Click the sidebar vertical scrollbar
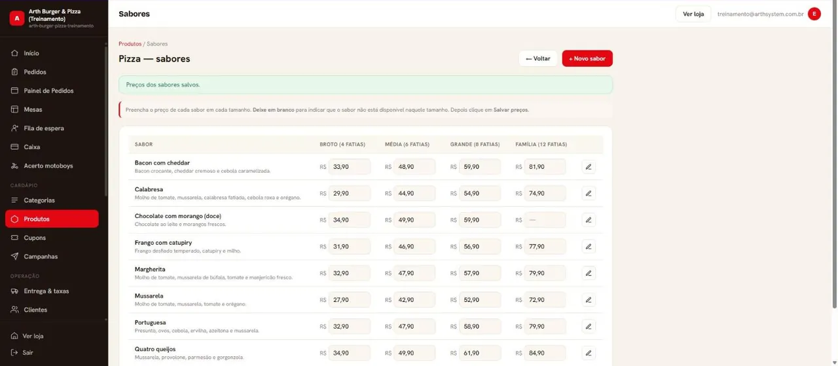 pos(106,121)
